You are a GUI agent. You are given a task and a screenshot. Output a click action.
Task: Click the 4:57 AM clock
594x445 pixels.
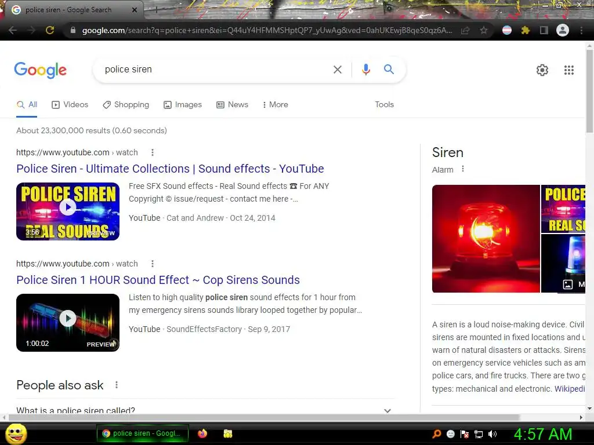[543, 434]
